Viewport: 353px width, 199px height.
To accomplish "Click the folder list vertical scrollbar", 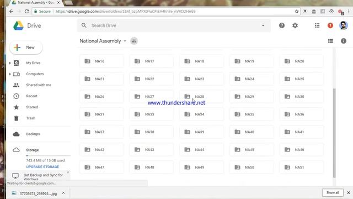I will (334, 133).
